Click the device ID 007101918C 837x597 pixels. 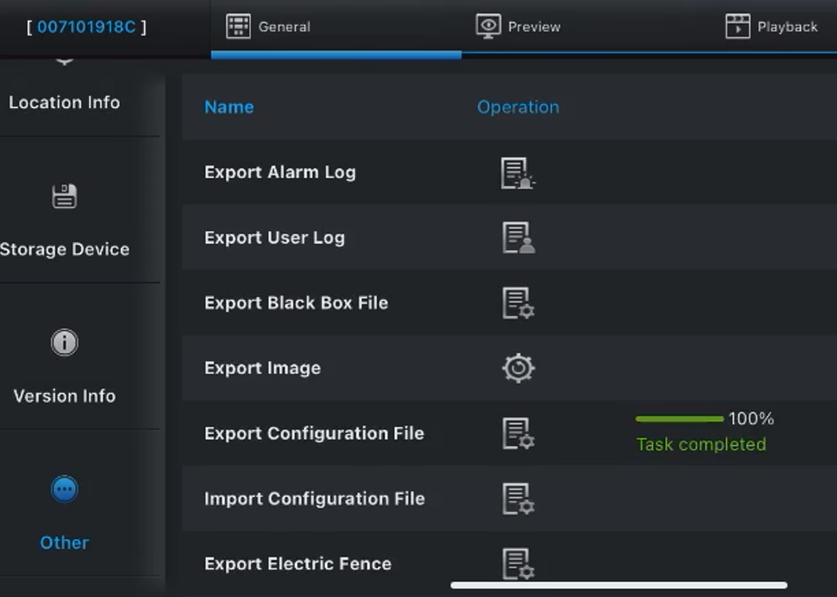pos(88,26)
